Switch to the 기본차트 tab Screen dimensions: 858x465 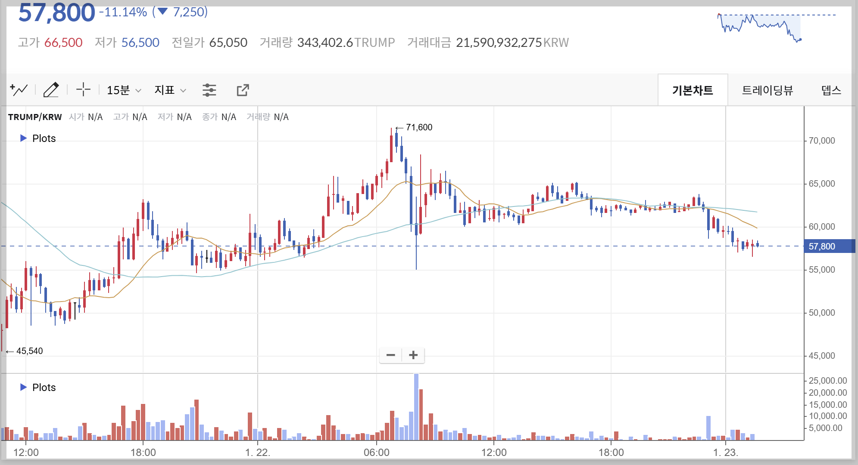(x=693, y=90)
